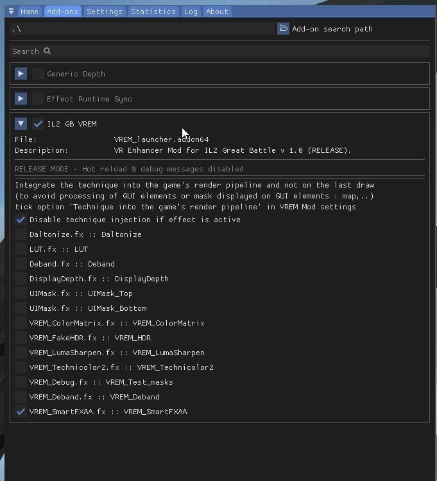Uncheck VREM_SmartFXAA.fx technique
This screenshot has width=437, height=481.
21,412
